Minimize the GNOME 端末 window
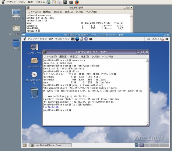The image size is (172, 151). point(125,8)
